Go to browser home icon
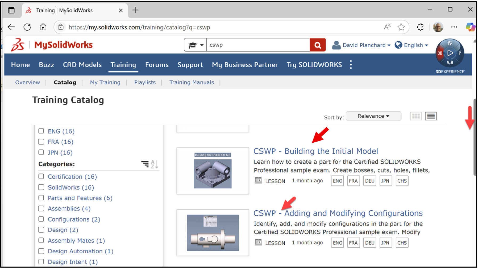 tap(43, 27)
